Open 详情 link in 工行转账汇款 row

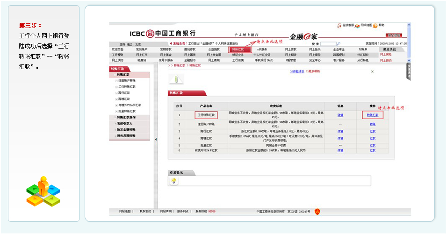point(340,115)
